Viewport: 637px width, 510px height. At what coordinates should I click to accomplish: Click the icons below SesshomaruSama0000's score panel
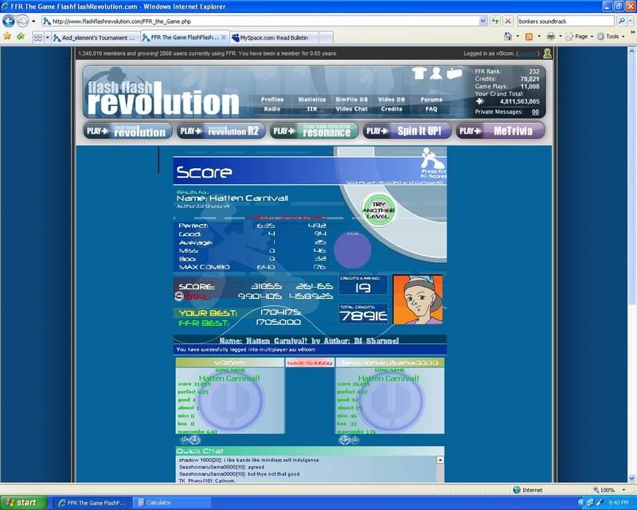[349, 440]
